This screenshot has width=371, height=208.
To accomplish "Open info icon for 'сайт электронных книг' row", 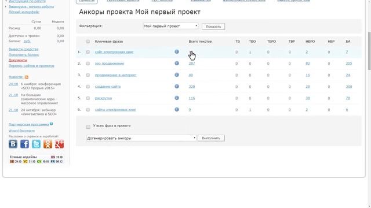I will (177, 51).
